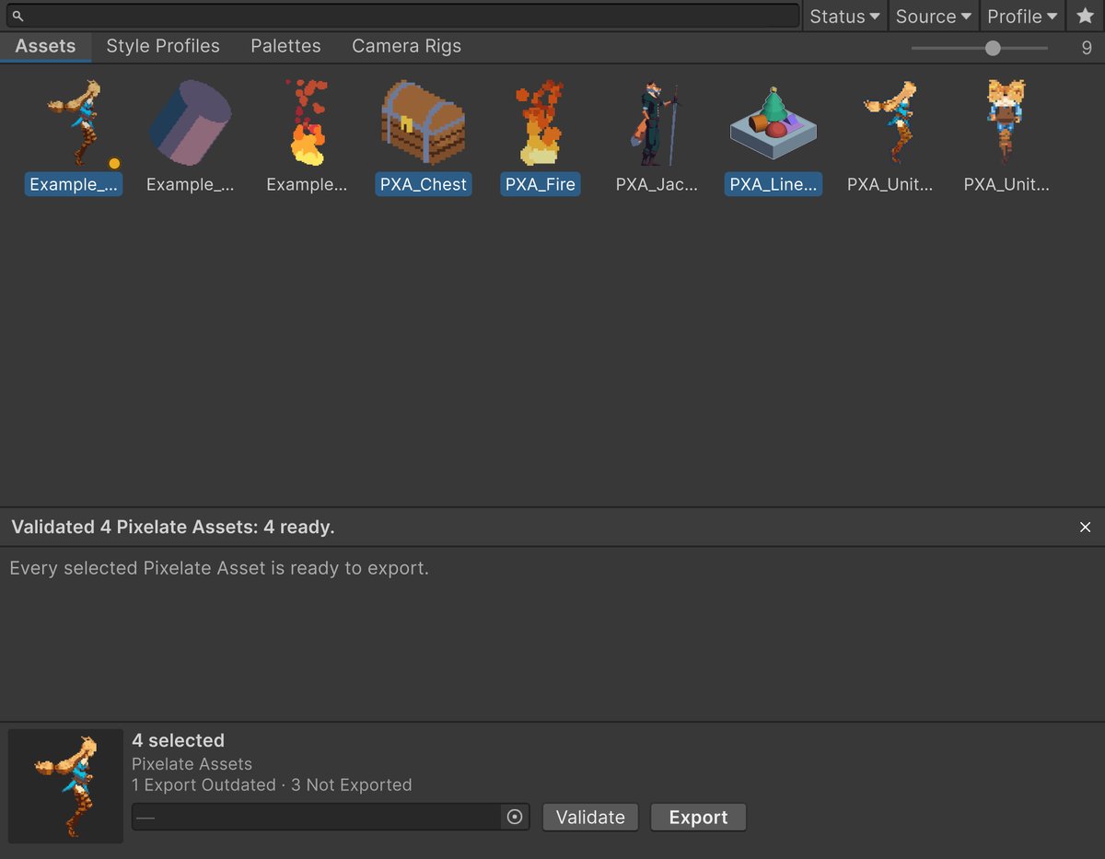Click the selection preview thumbnail at bottom
The image size is (1105, 859).
(x=65, y=786)
